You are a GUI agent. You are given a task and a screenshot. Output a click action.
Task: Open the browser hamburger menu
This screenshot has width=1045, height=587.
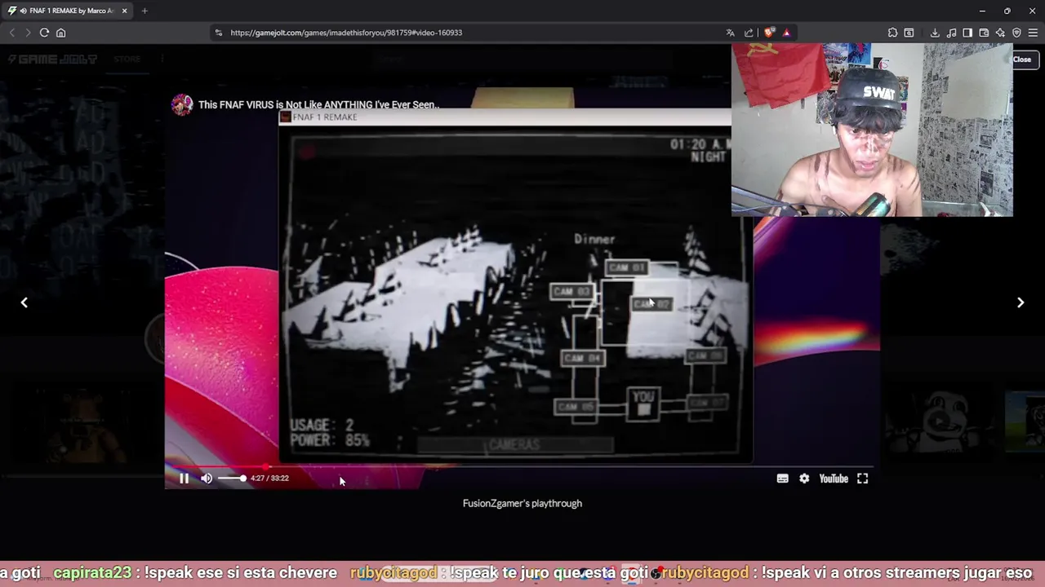point(1033,33)
